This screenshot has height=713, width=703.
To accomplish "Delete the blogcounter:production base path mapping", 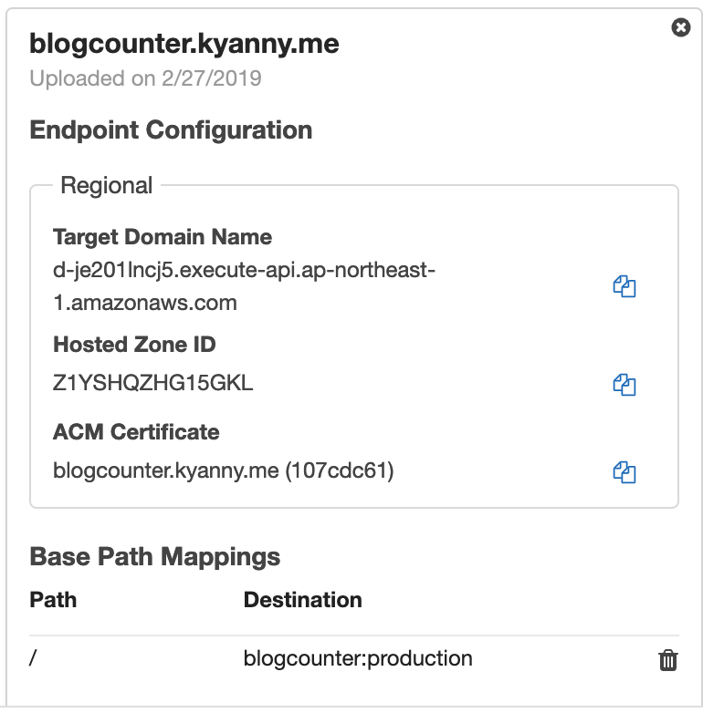I will (668, 660).
